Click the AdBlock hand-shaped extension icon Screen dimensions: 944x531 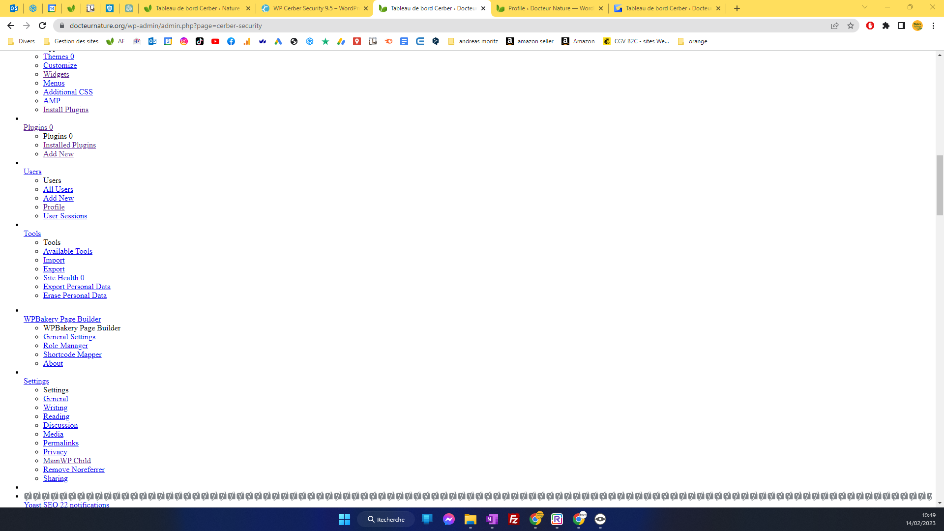coord(870,26)
